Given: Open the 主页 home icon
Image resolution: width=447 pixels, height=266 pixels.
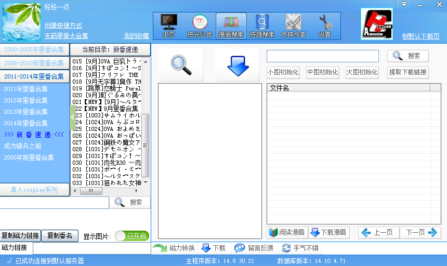Looking at the screenshot, I should [x=169, y=26].
